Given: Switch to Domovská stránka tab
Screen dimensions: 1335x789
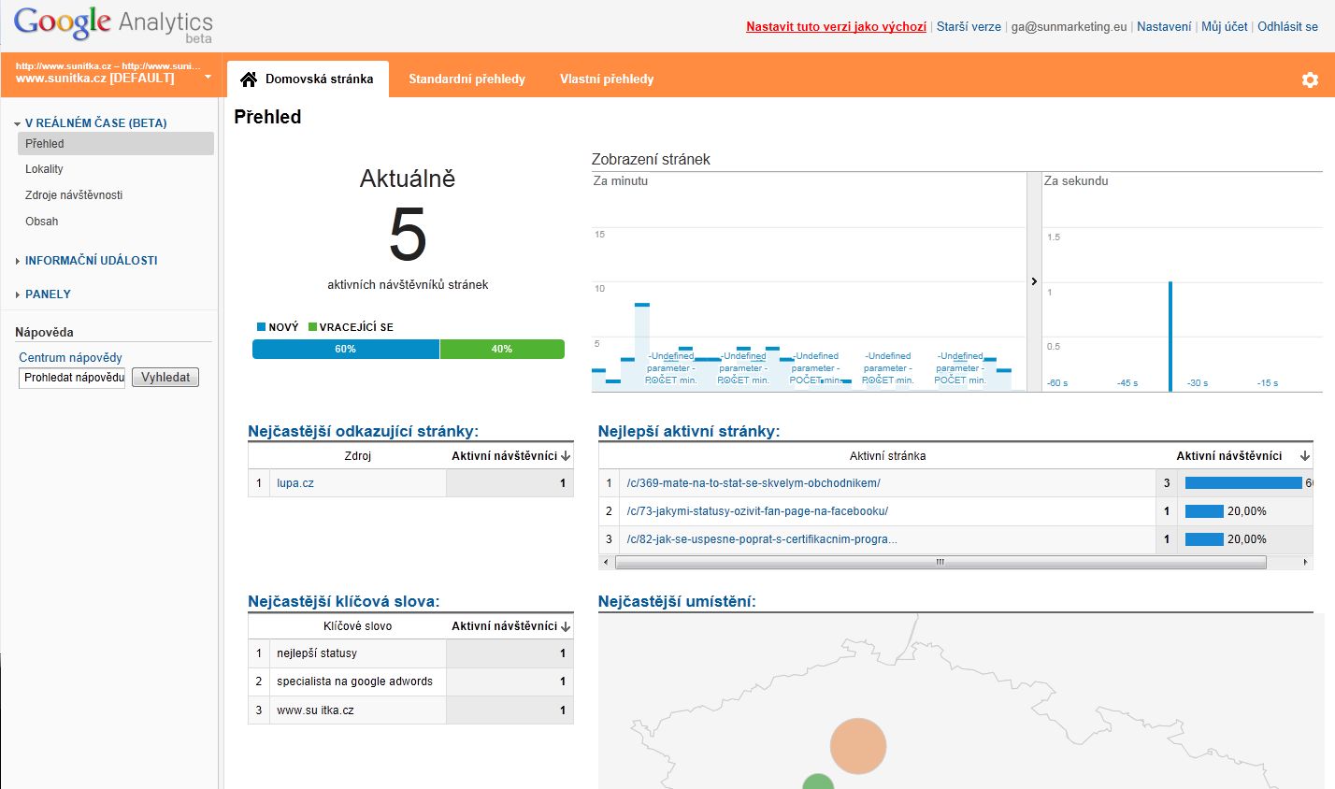Looking at the screenshot, I should click(308, 79).
